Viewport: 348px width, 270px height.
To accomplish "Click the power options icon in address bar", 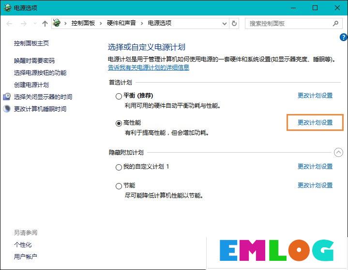I will click(57, 23).
